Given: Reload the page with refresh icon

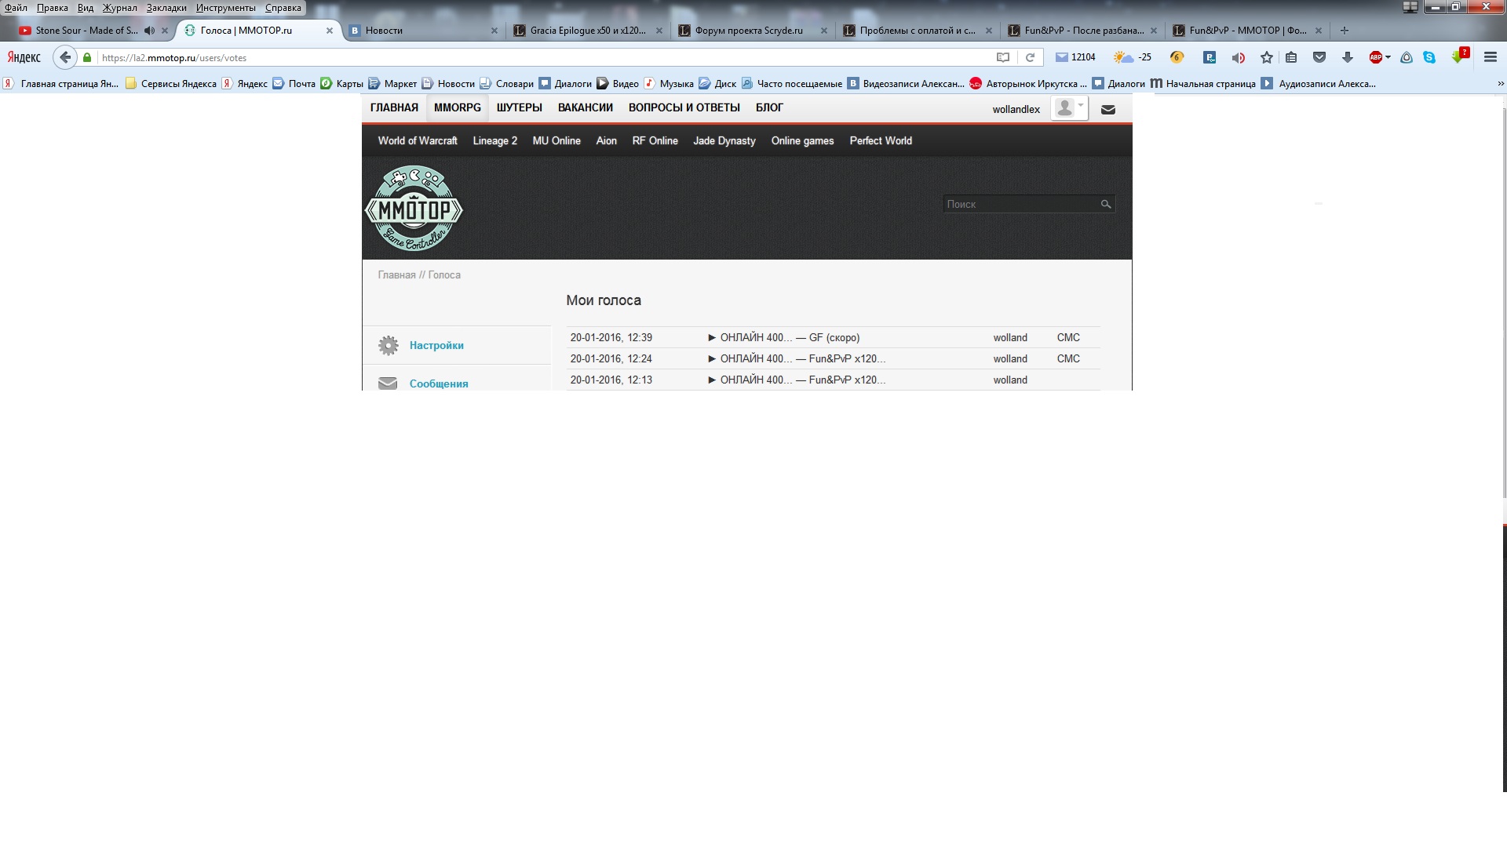Looking at the screenshot, I should (x=1030, y=57).
